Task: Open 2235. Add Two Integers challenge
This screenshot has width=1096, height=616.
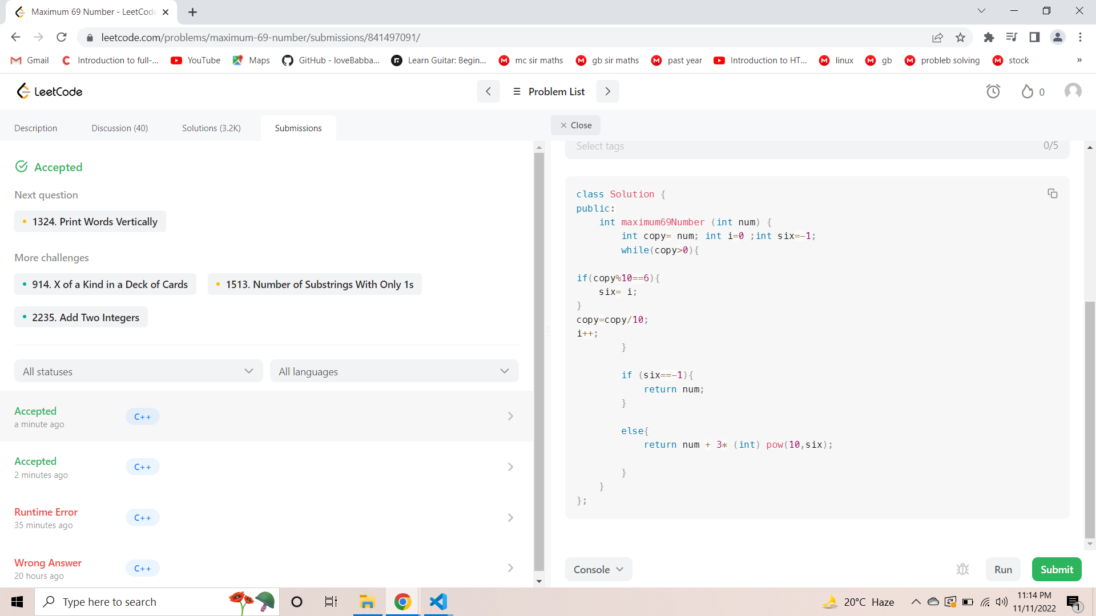Action: (x=81, y=317)
